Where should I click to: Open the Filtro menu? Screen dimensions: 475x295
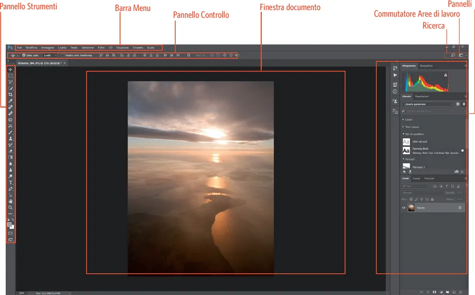point(101,47)
